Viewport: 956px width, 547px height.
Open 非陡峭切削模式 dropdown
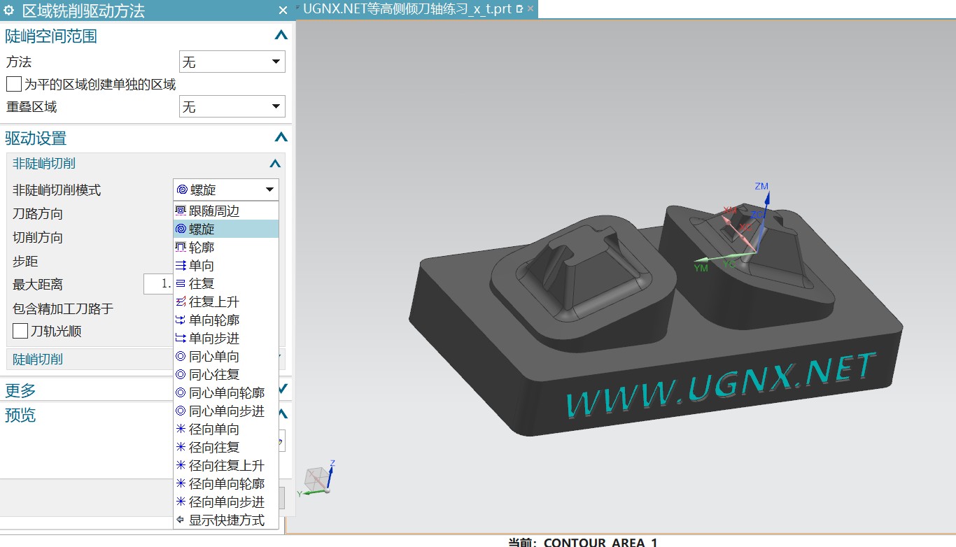point(226,190)
